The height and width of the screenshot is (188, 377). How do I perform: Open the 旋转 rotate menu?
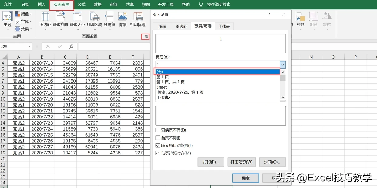coord(327,21)
